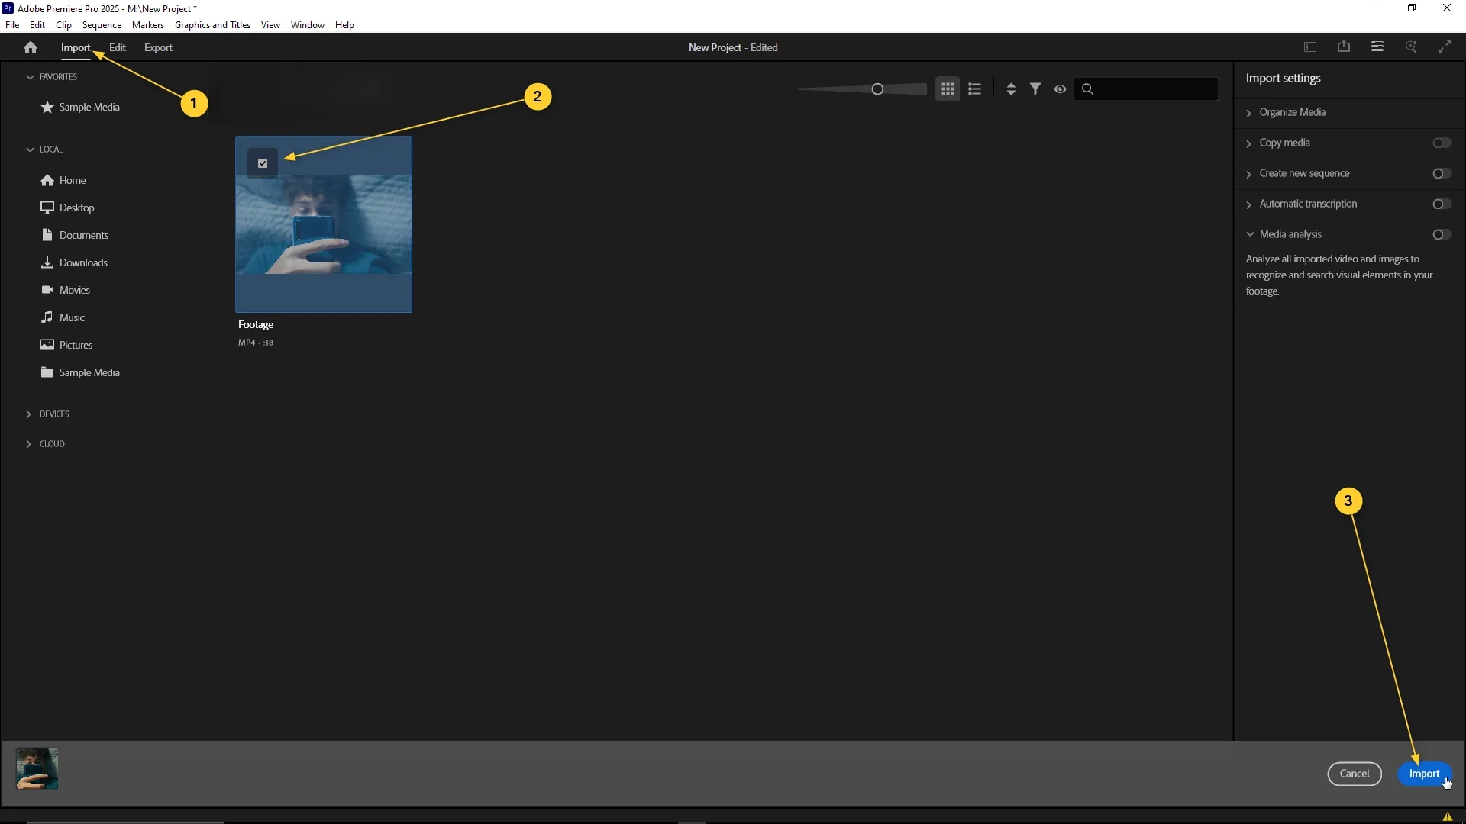Click the blue Import button
Screen dimensions: 1466x824
pyautogui.click(x=1424, y=774)
